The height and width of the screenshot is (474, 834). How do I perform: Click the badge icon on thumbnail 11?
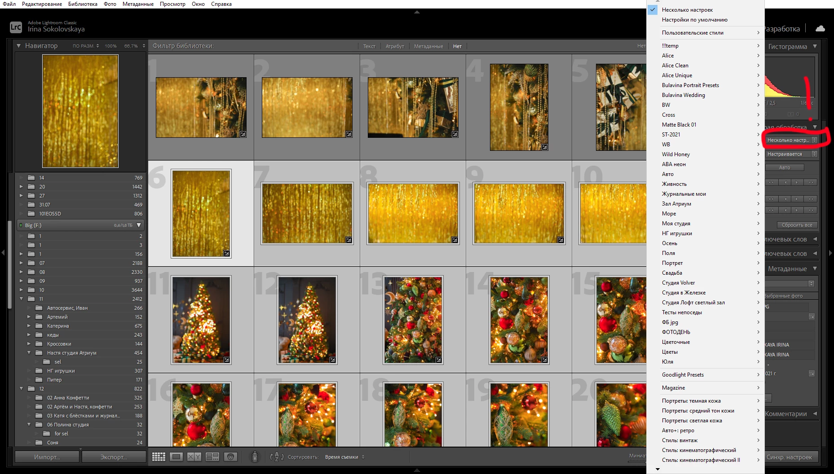coord(227,360)
